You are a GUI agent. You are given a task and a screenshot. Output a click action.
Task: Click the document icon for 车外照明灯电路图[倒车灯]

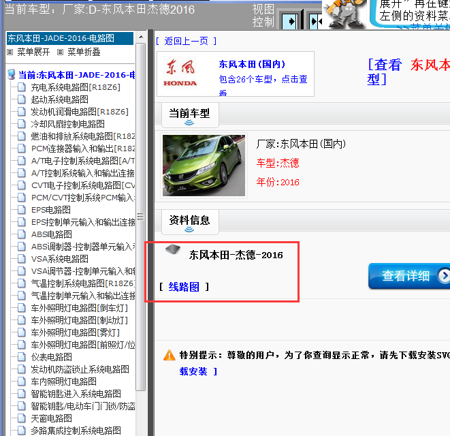coord(22,308)
